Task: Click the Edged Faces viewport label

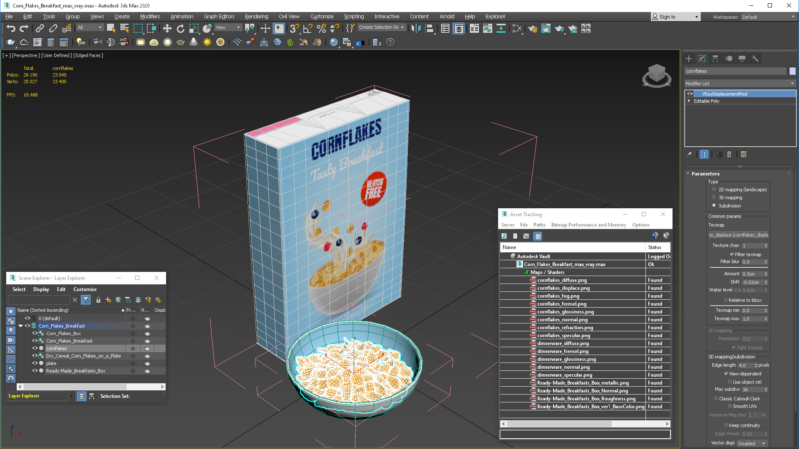Action: click(88, 55)
